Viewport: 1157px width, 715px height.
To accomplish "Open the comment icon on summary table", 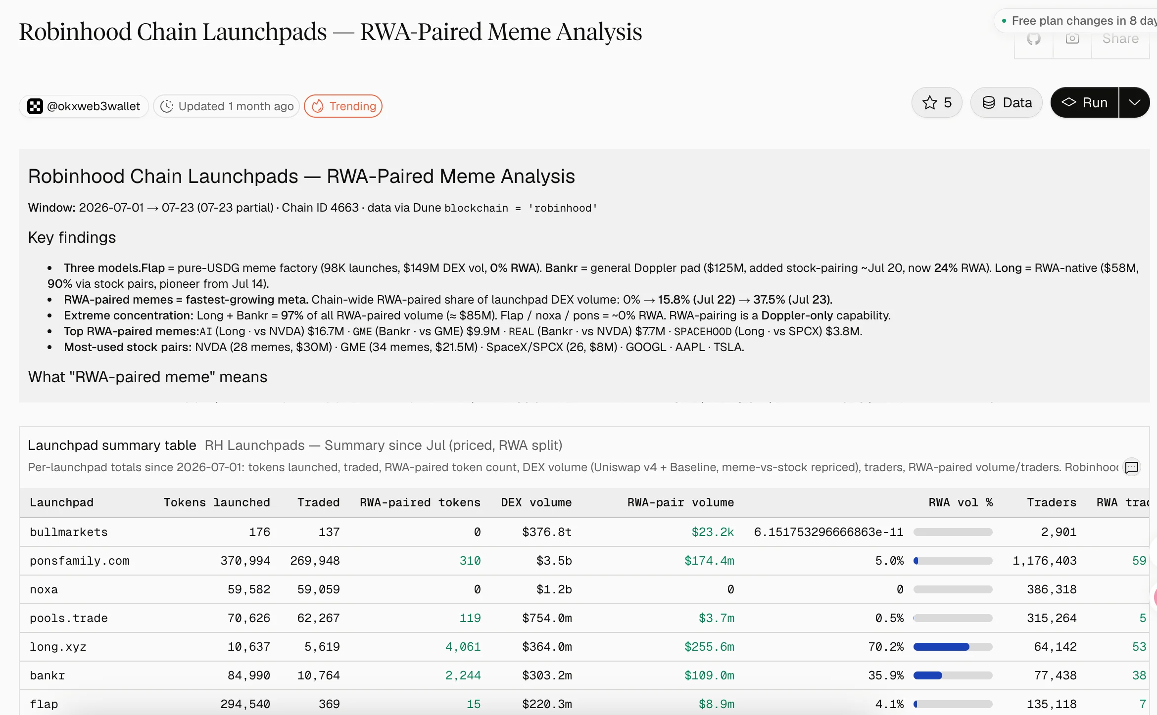I will coord(1132,468).
